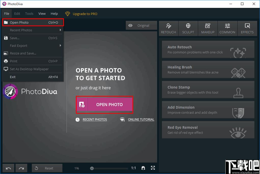Toggle the Original view eye button
This screenshot has height=174, width=260.
(141, 25)
